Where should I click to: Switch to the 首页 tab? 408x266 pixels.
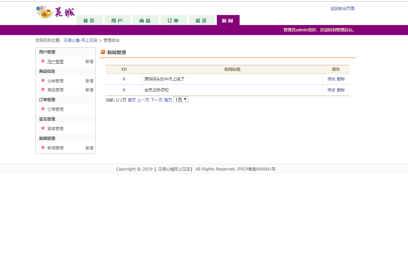[x=89, y=20]
